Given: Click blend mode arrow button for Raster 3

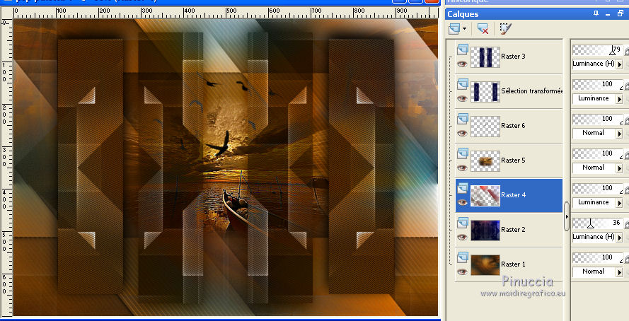Looking at the screenshot, I should [619, 64].
